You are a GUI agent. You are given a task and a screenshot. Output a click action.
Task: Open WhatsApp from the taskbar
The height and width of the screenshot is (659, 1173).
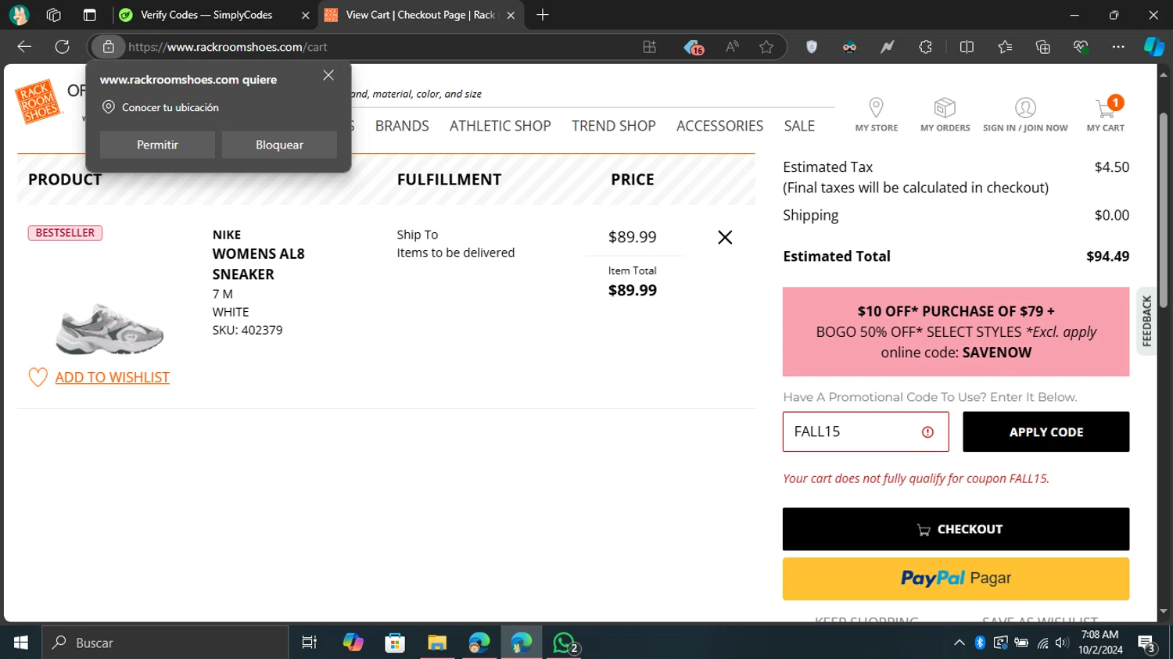(564, 643)
